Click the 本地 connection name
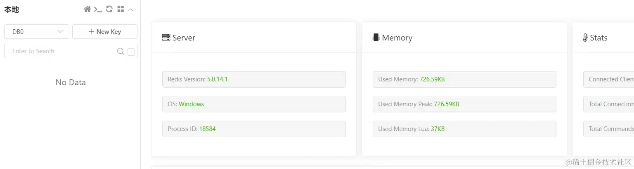This screenshot has width=634, height=169. tap(12, 10)
